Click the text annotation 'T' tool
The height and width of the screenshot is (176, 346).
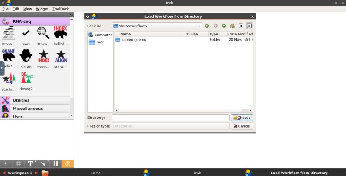click(30, 163)
